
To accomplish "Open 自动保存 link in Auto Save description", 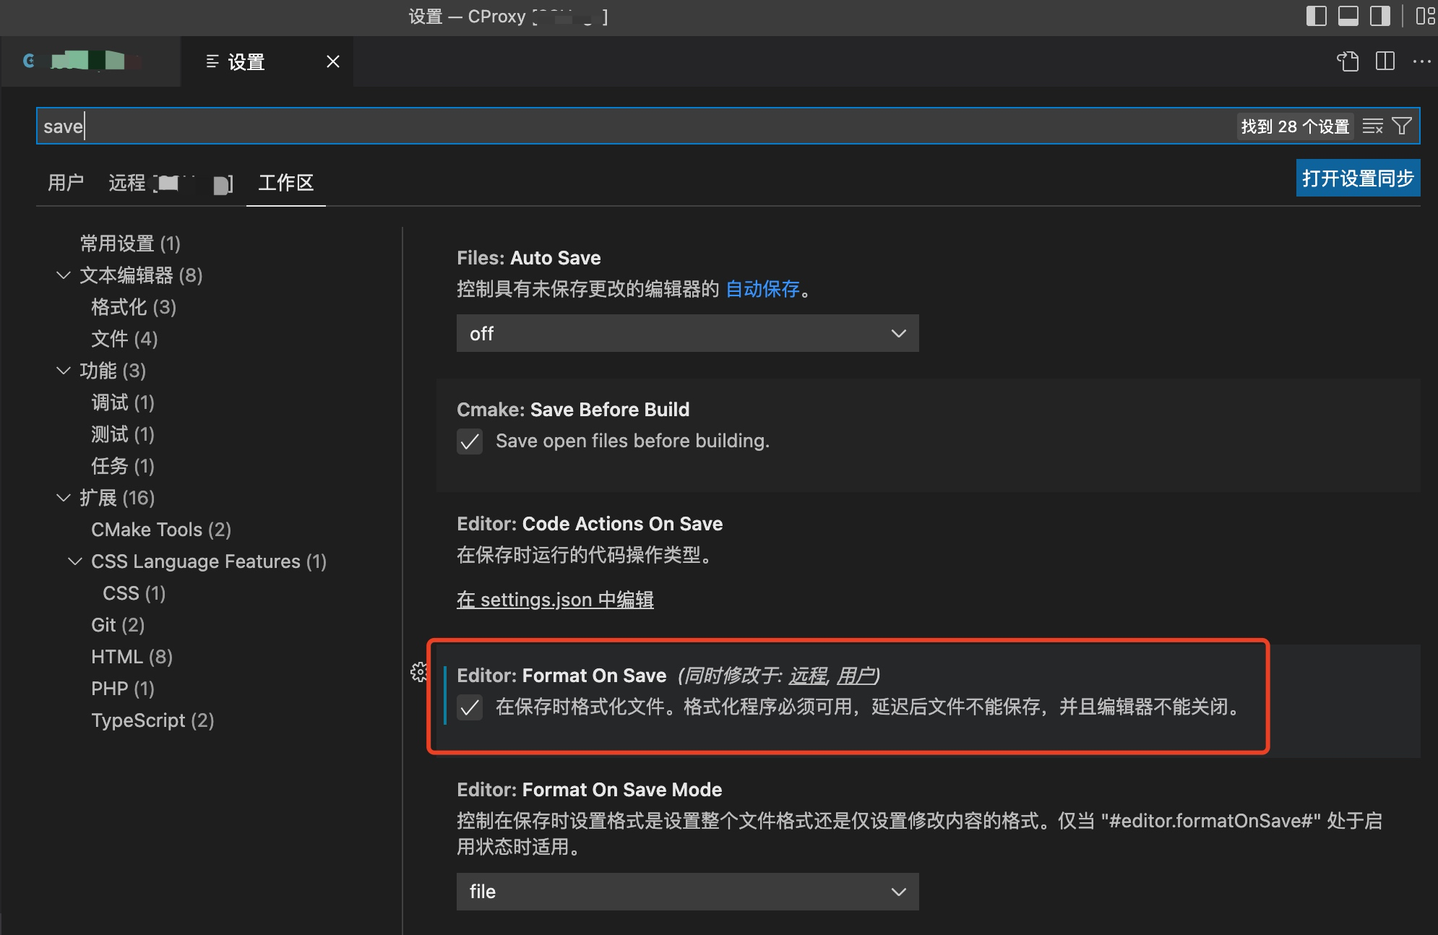I will [762, 289].
